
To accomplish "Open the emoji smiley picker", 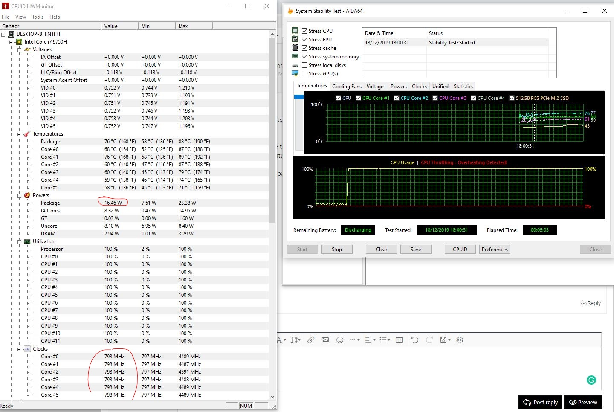I will (x=340, y=340).
